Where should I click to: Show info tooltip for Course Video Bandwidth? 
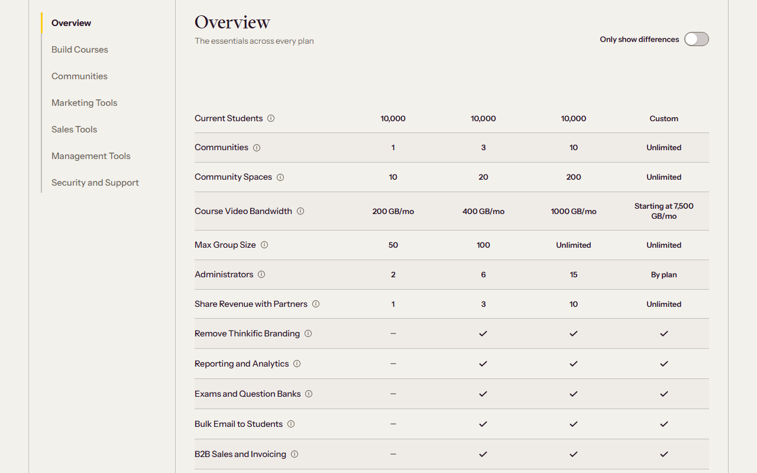(x=300, y=211)
